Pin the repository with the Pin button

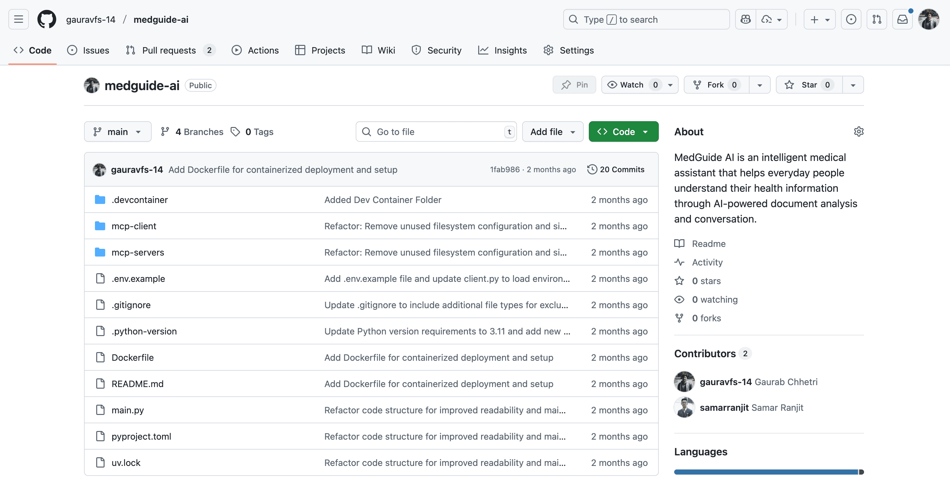click(574, 85)
